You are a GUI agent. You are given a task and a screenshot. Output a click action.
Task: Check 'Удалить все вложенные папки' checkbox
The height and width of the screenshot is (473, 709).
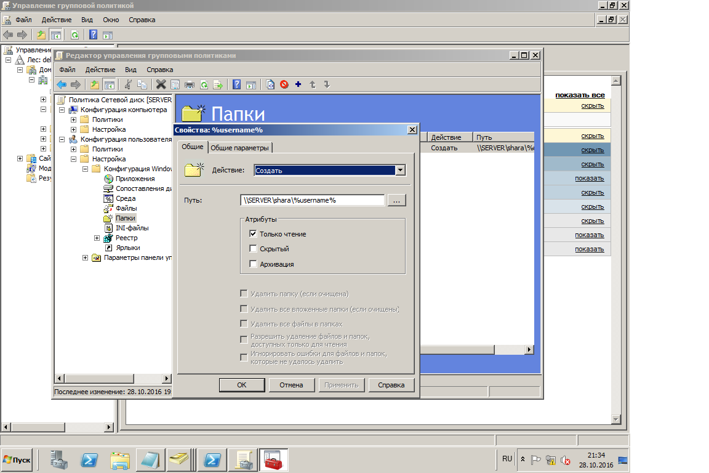click(x=244, y=309)
